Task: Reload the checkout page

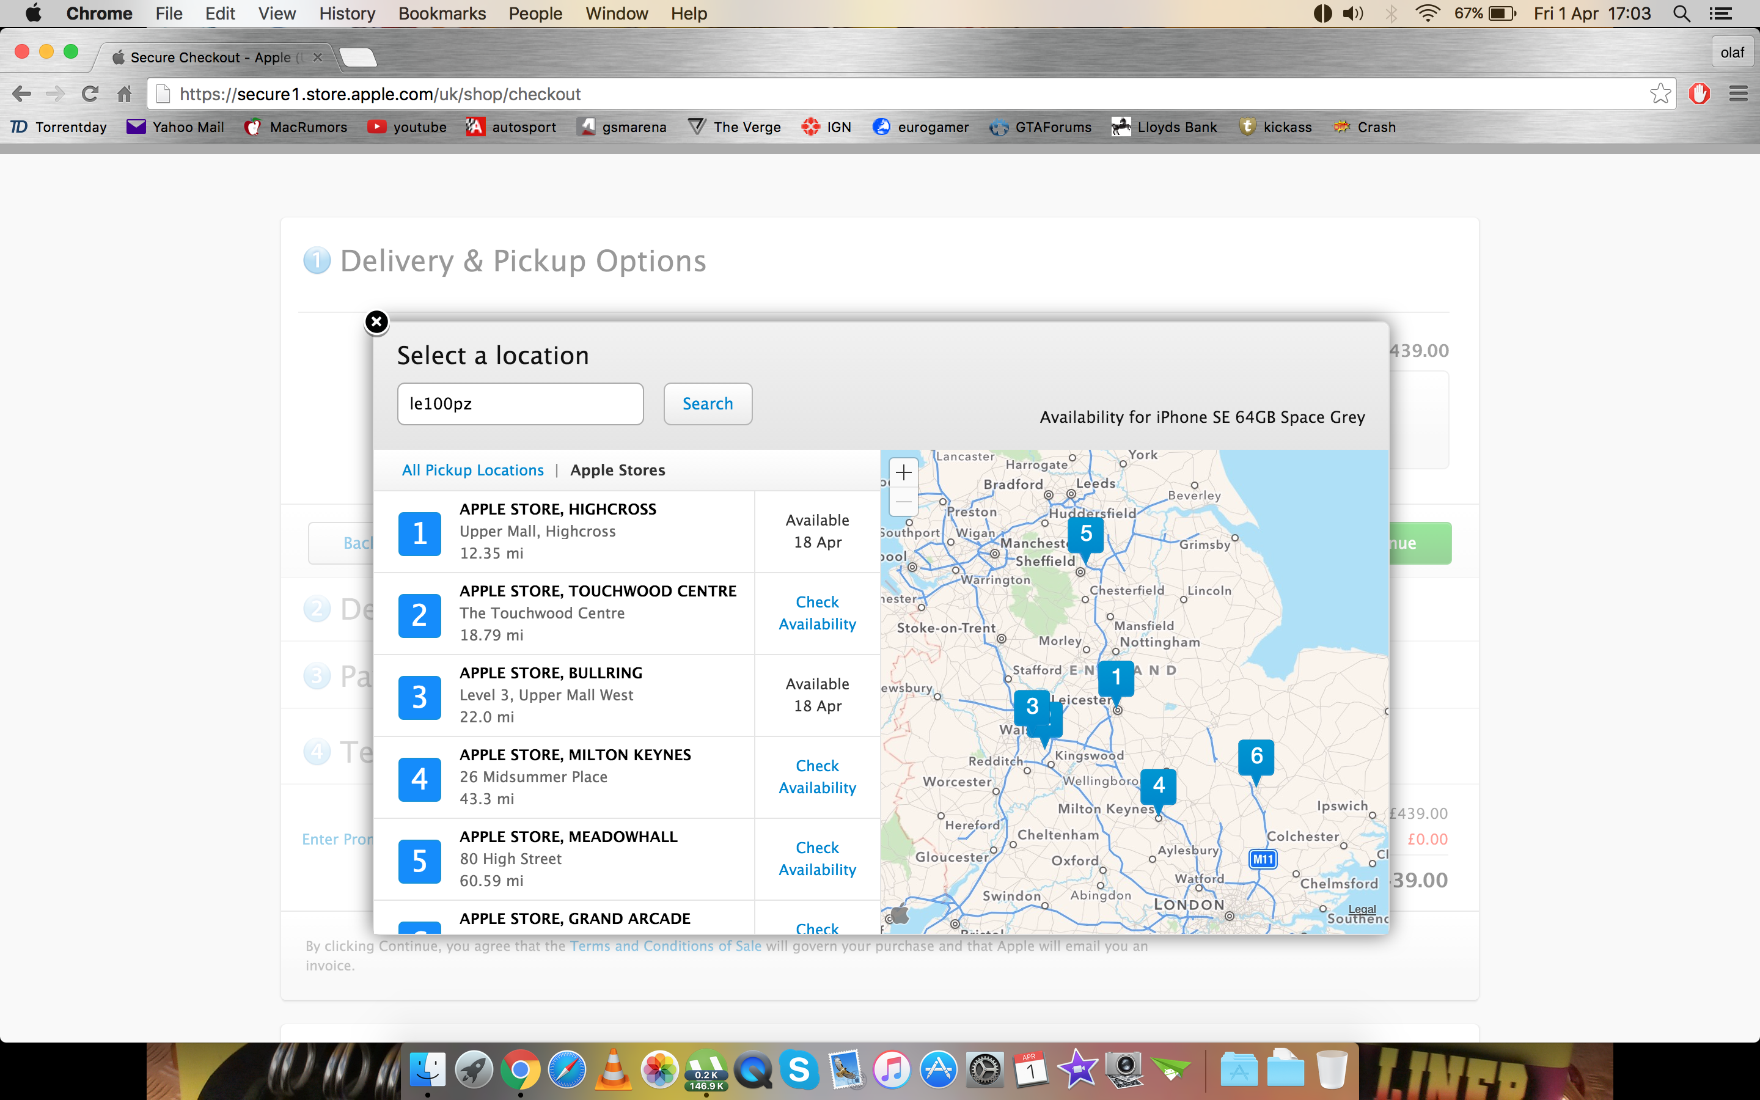Action: 90,94
